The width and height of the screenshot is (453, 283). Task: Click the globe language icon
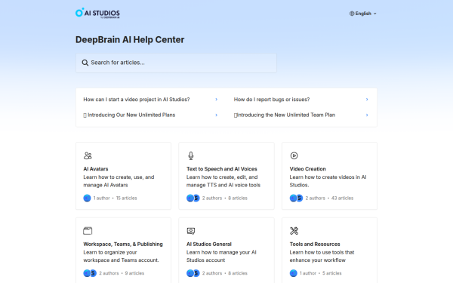point(352,14)
